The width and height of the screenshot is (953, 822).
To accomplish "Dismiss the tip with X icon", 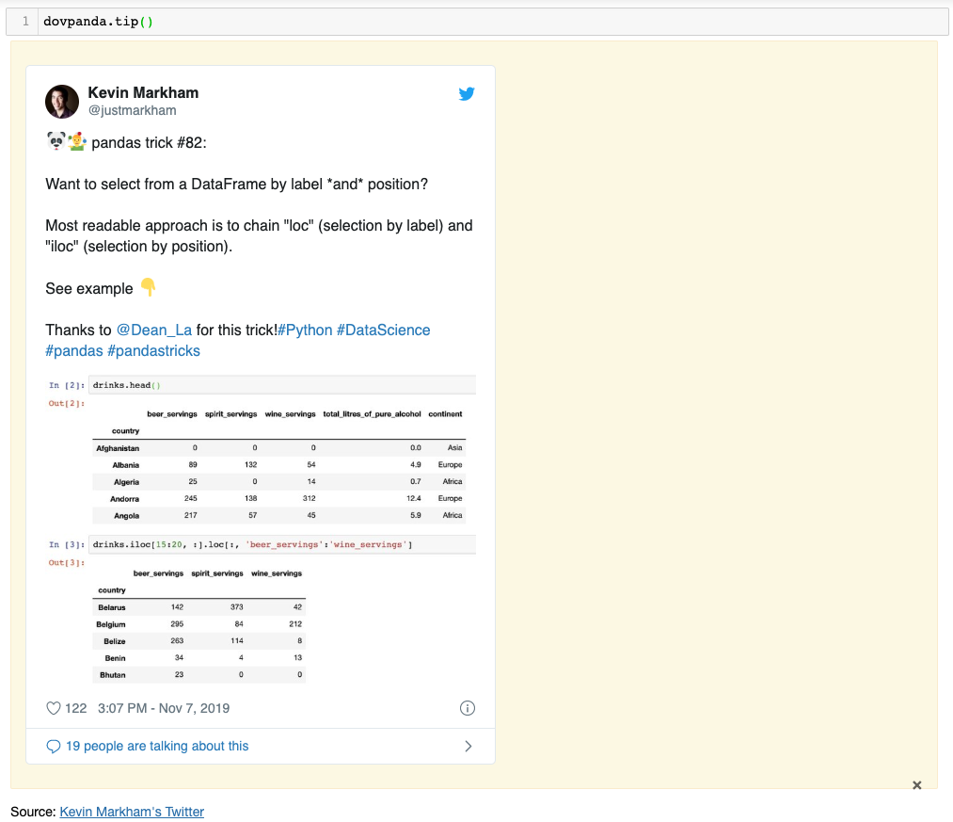I will [x=916, y=785].
